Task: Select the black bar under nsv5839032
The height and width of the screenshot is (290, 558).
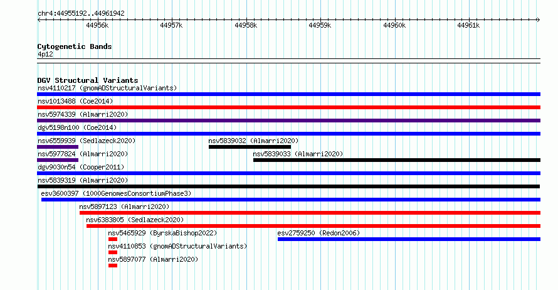Action: point(250,147)
